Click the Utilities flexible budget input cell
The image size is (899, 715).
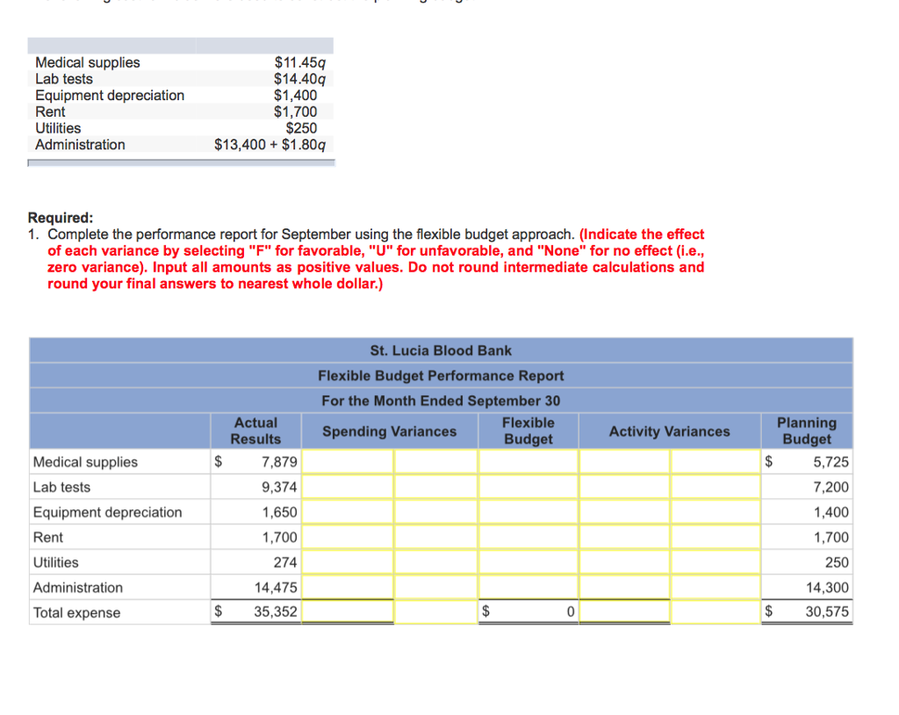529,562
